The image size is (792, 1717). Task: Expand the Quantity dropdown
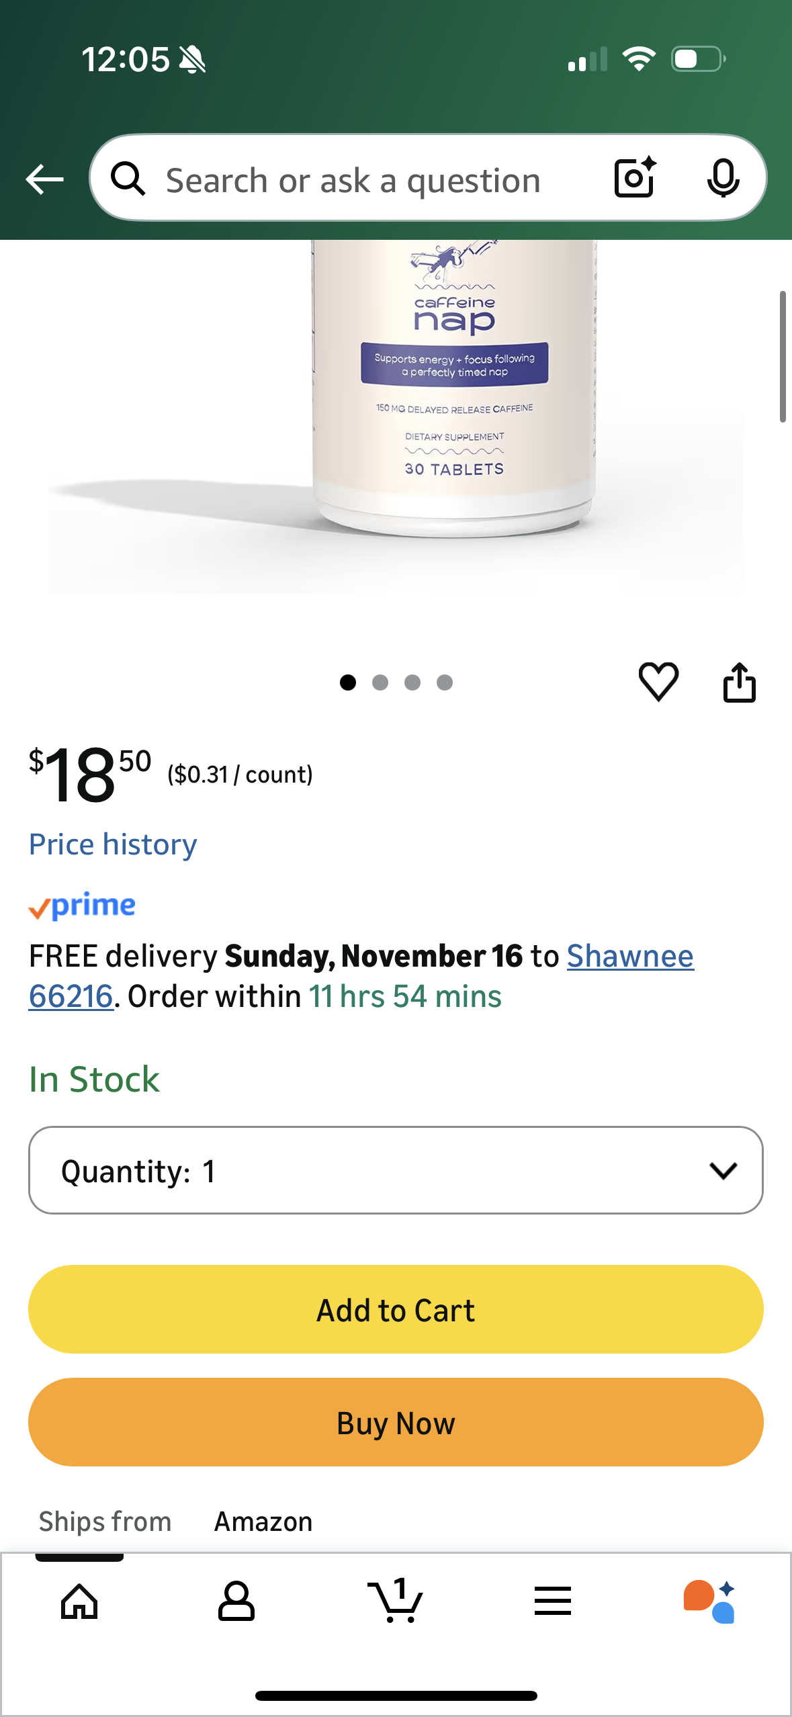395,1170
